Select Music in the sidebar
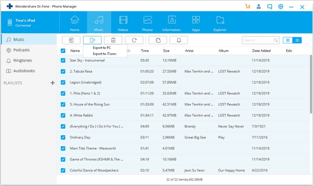Image resolution: width=314 pixels, height=186 pixels. click(x=29, y=39)
